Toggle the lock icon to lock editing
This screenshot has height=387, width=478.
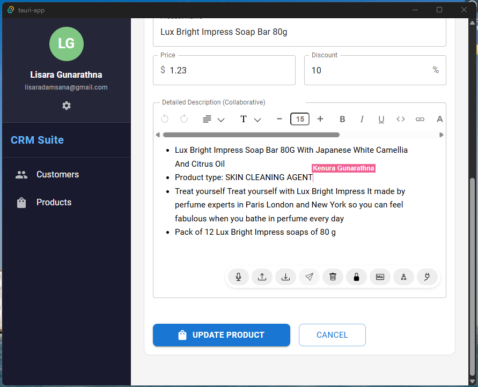(x=356, y=277)
